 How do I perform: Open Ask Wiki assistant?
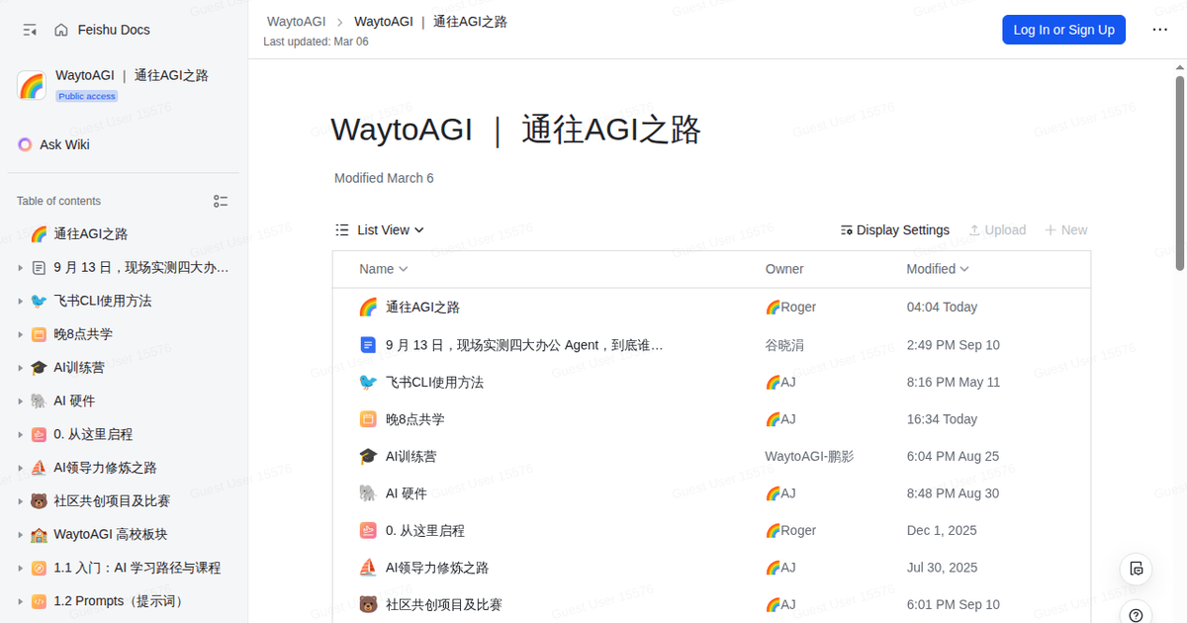53,144
